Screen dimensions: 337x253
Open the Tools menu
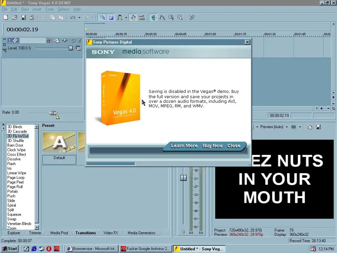(49, 9)
